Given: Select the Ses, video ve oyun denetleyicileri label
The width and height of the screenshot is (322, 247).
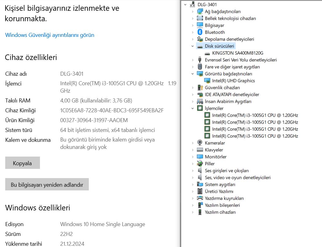Looking at the screenshot, I should pos(238,177).
